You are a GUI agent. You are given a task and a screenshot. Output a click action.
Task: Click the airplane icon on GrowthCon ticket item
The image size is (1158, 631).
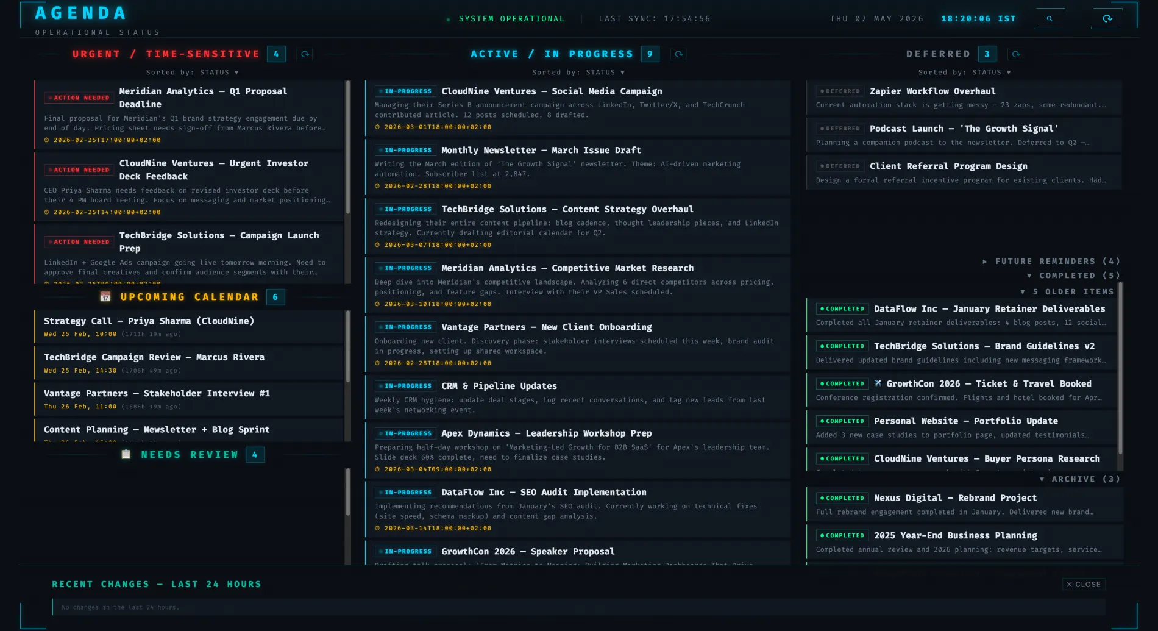click(878, 383)
